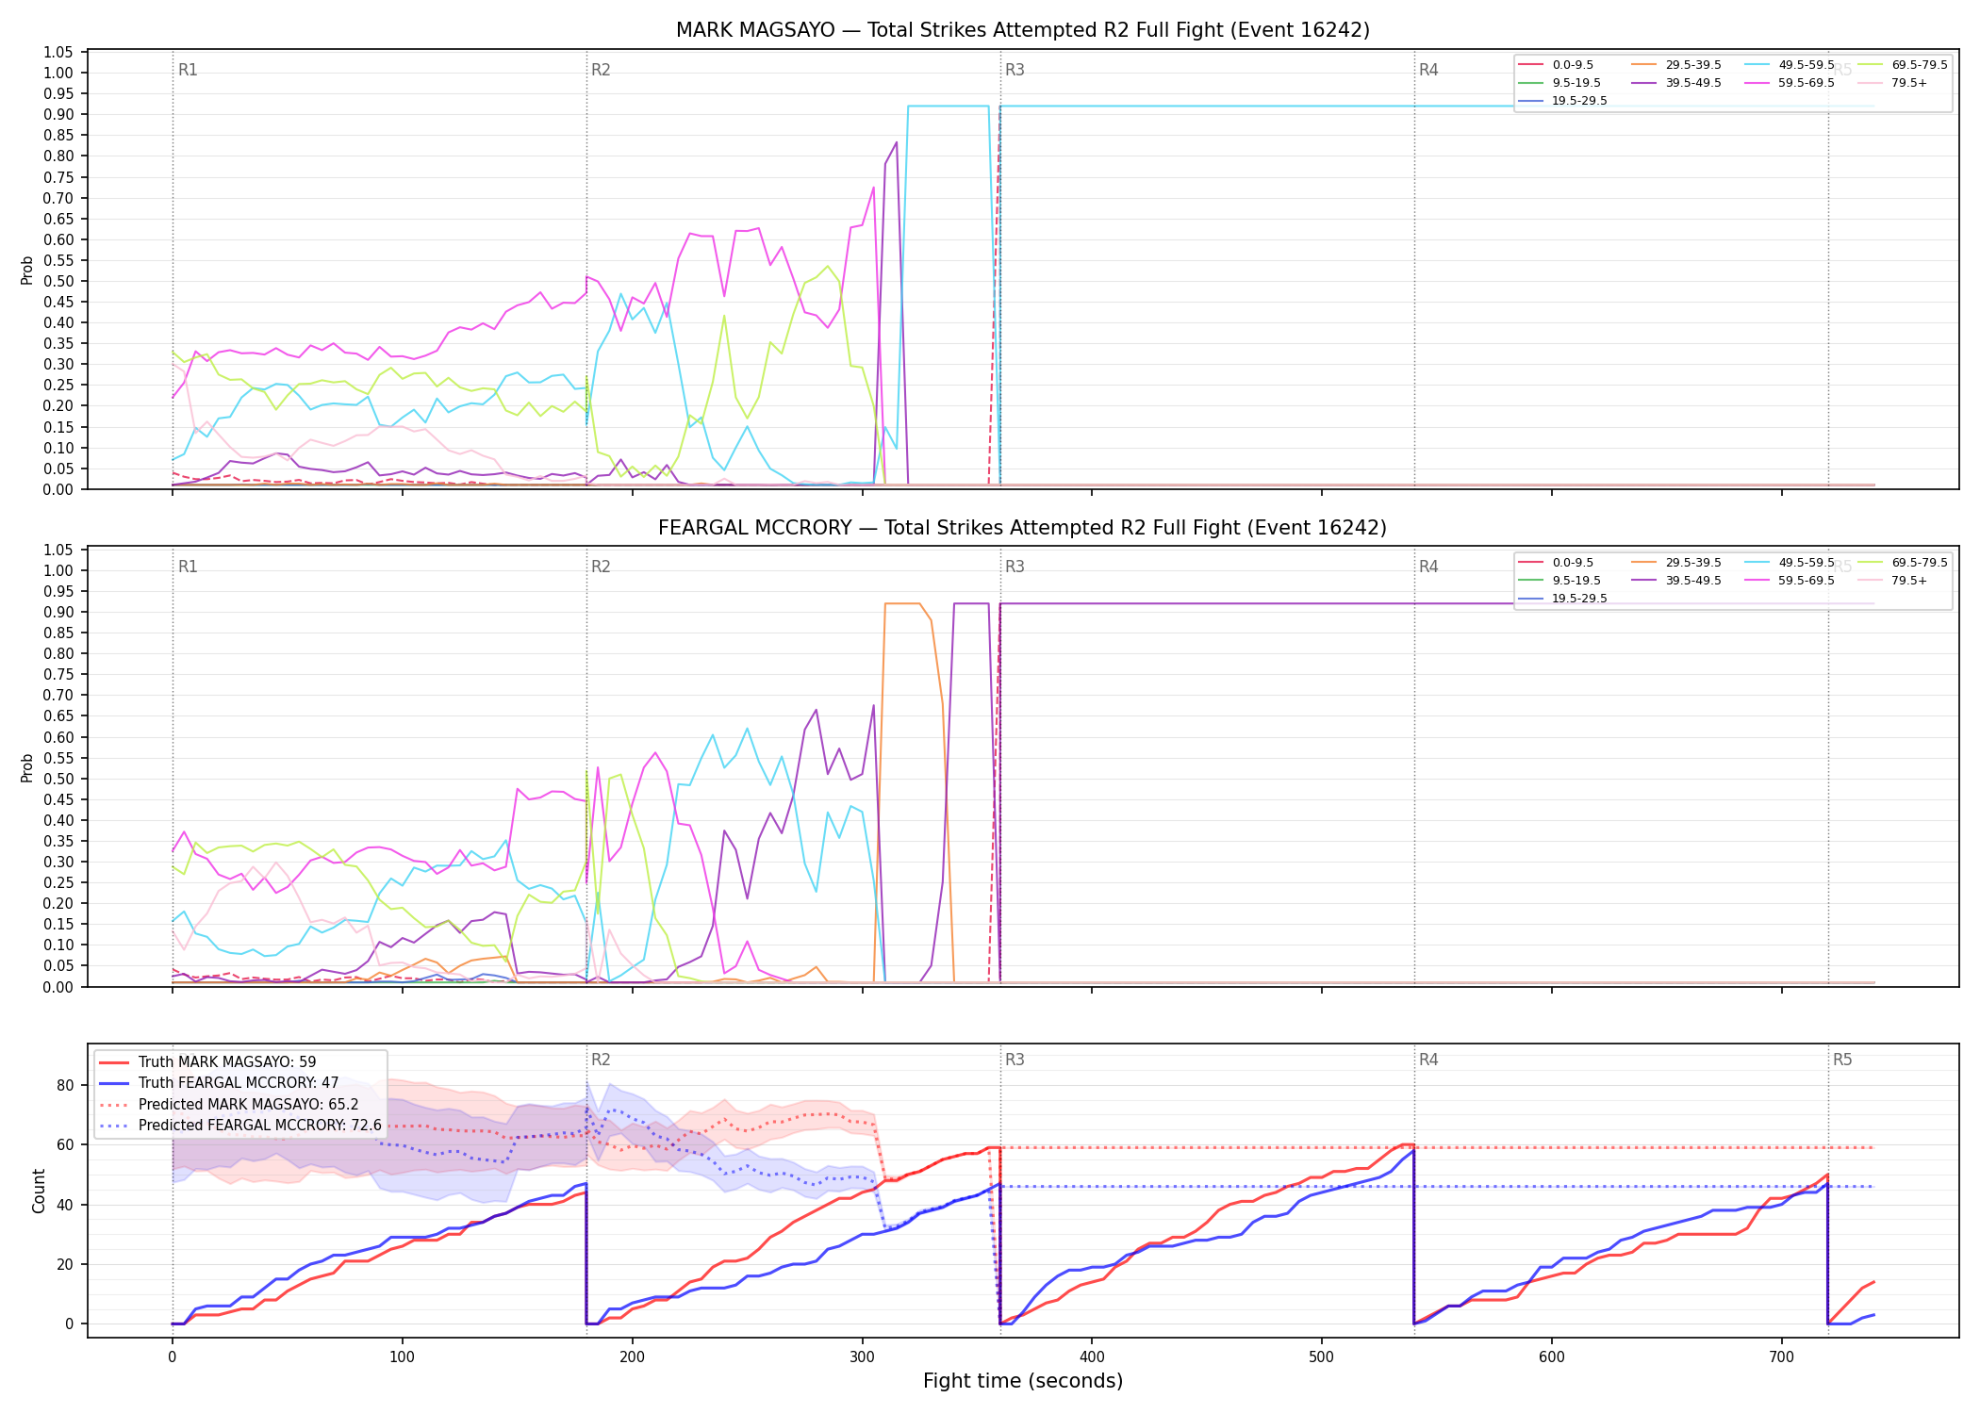Click the FEARGAL MCCRORY chart title

coord(1023,528)
